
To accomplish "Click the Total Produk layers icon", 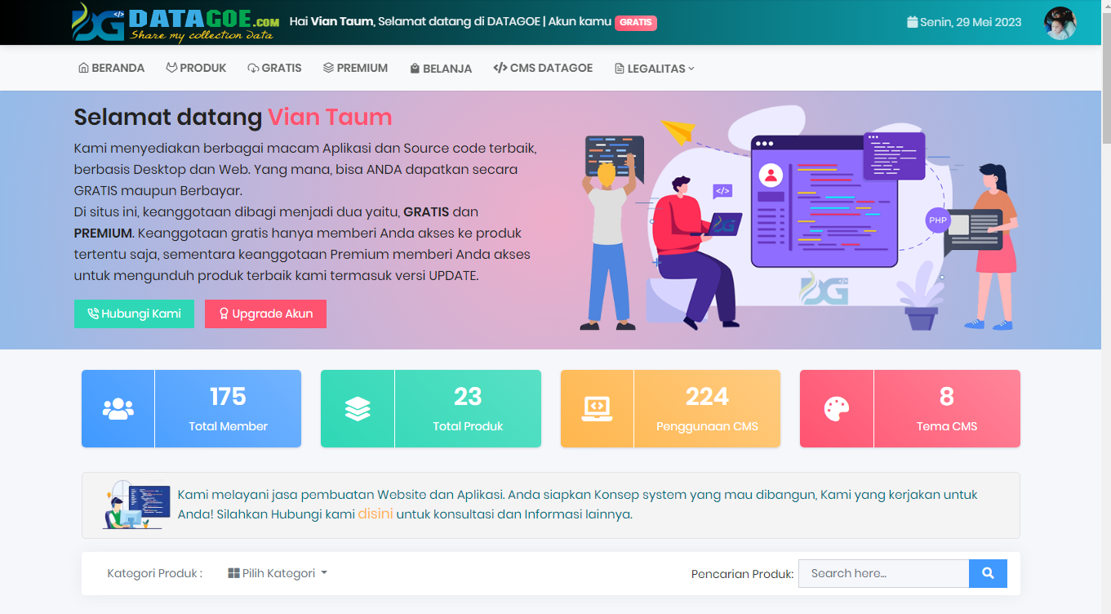I will [358, 408].
